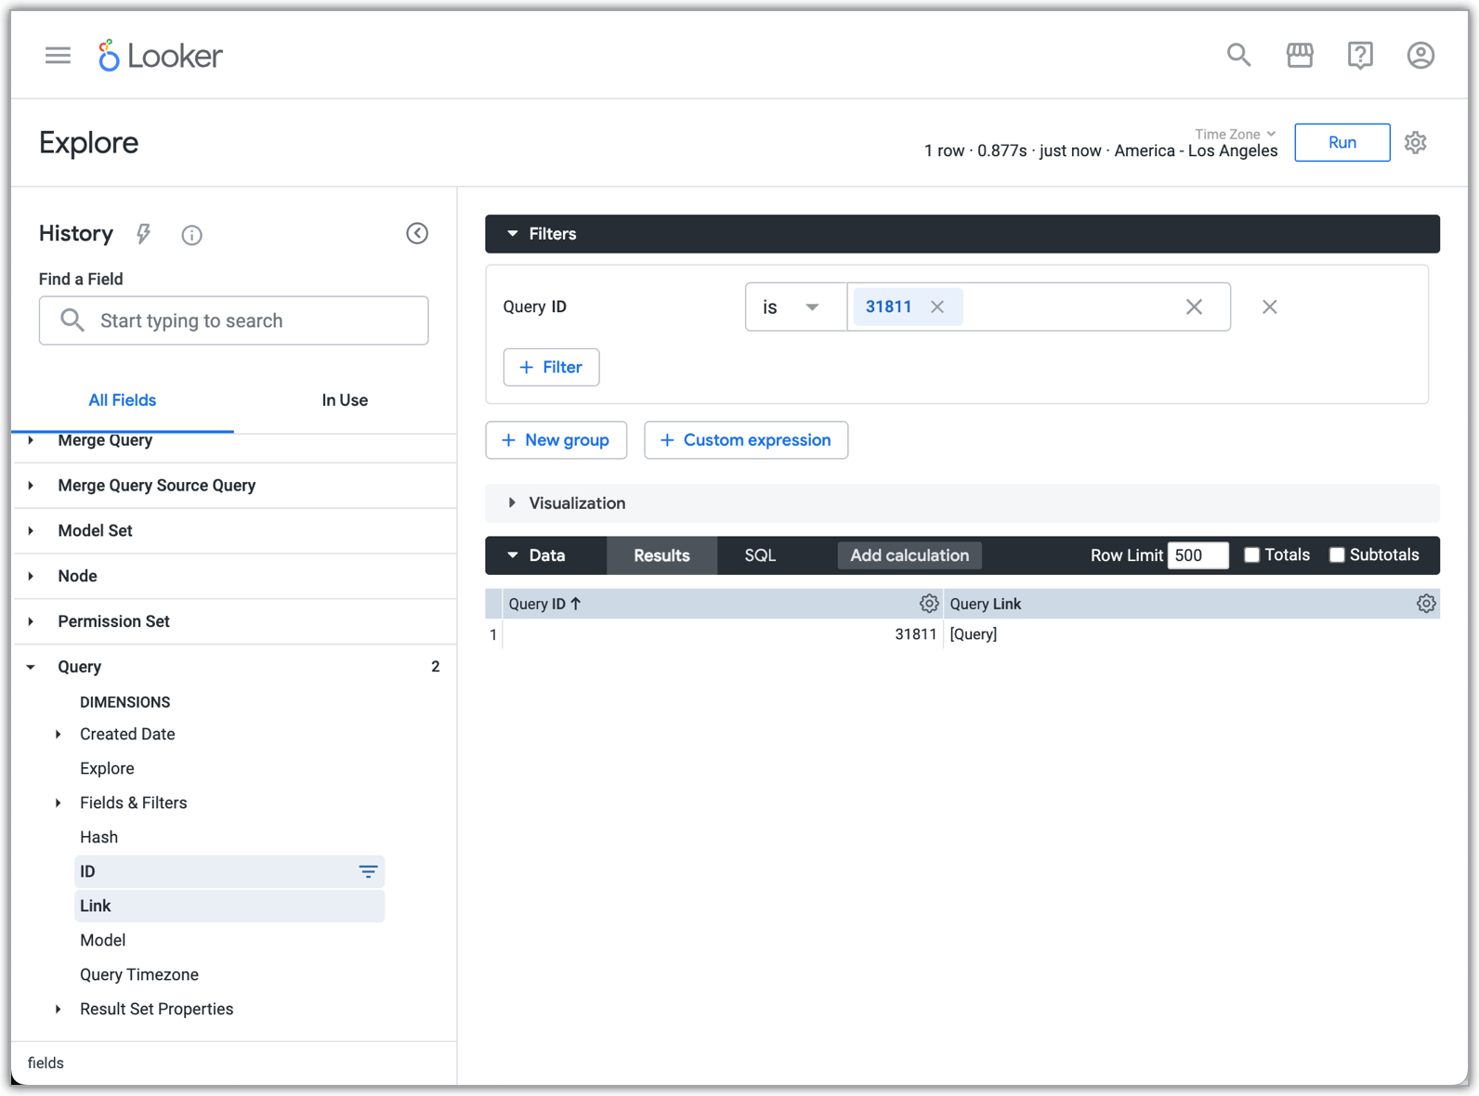The width and height of the screenshot is (1479, 1096).
Task: Enable the Totals checkbox
Action: 1251,555
